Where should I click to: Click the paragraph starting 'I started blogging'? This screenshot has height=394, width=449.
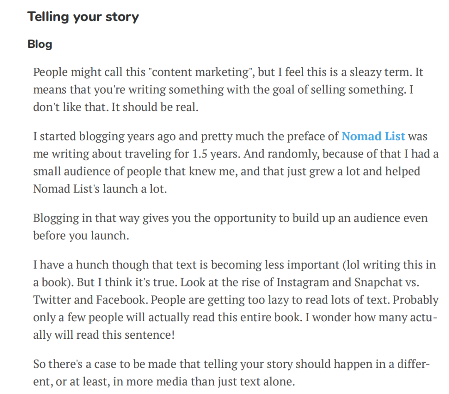point(236,163)
